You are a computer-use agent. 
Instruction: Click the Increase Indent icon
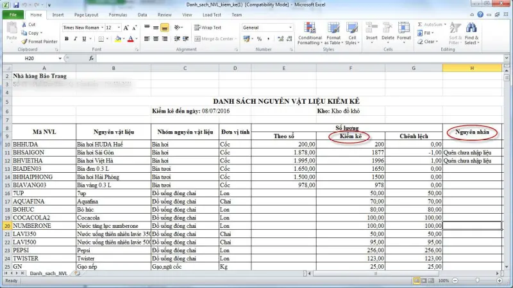coord(185,39)
